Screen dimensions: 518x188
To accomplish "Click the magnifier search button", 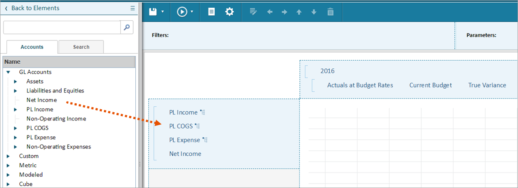I will tap(127, 27).
